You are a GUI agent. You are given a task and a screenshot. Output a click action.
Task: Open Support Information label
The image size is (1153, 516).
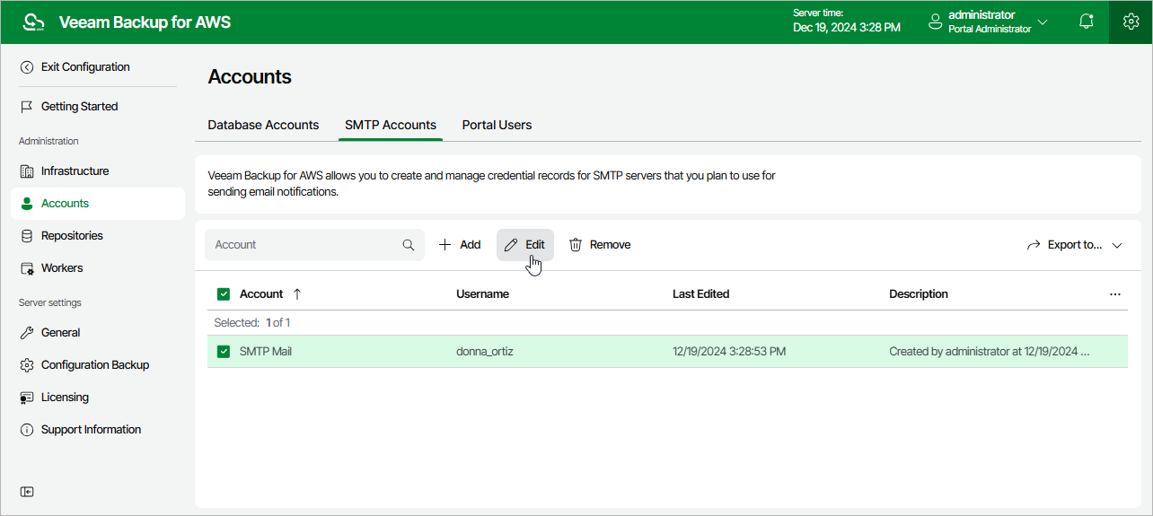(x=91, y=430)
